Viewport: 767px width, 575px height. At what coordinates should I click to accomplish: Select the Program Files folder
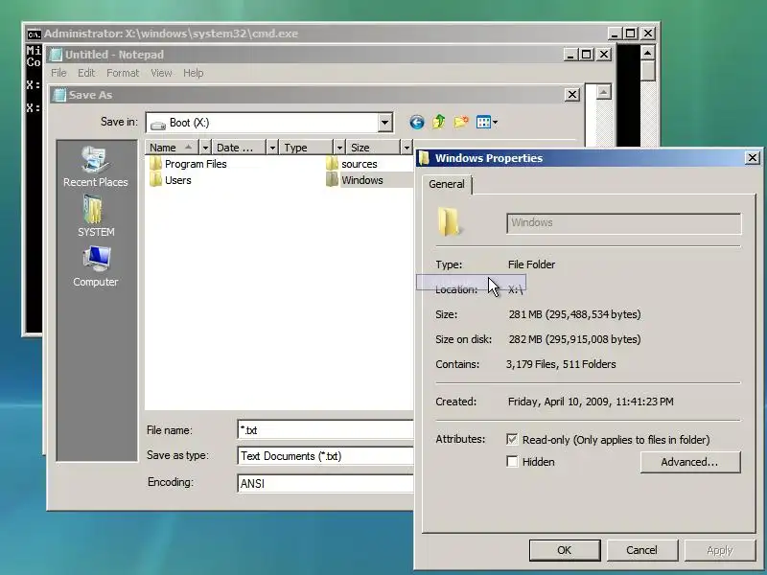(188, 164)
